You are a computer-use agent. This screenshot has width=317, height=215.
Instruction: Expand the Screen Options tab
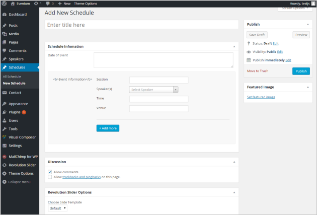[295, 9]
